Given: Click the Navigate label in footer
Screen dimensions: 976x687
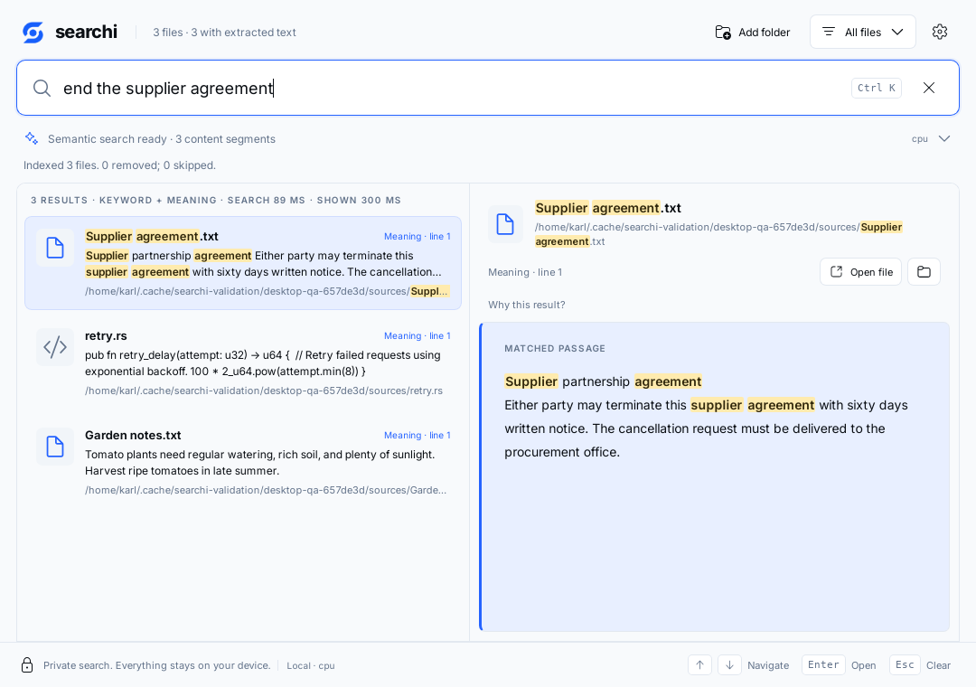Looking at the screenshot, I should click(767, 665).
